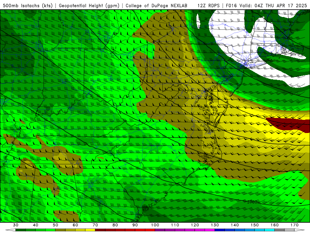
Task: Click the legend value '130'
Action: pos(215,225)
